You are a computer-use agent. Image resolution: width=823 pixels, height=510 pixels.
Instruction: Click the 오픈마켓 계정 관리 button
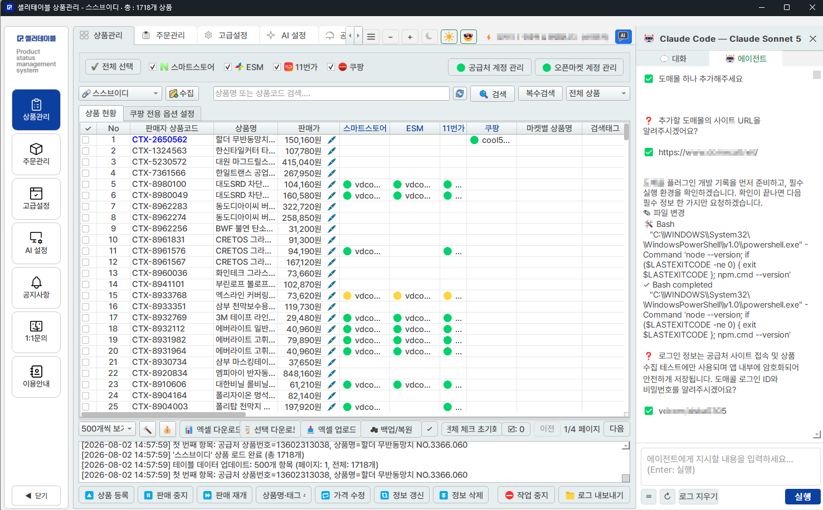coord(580,67)
